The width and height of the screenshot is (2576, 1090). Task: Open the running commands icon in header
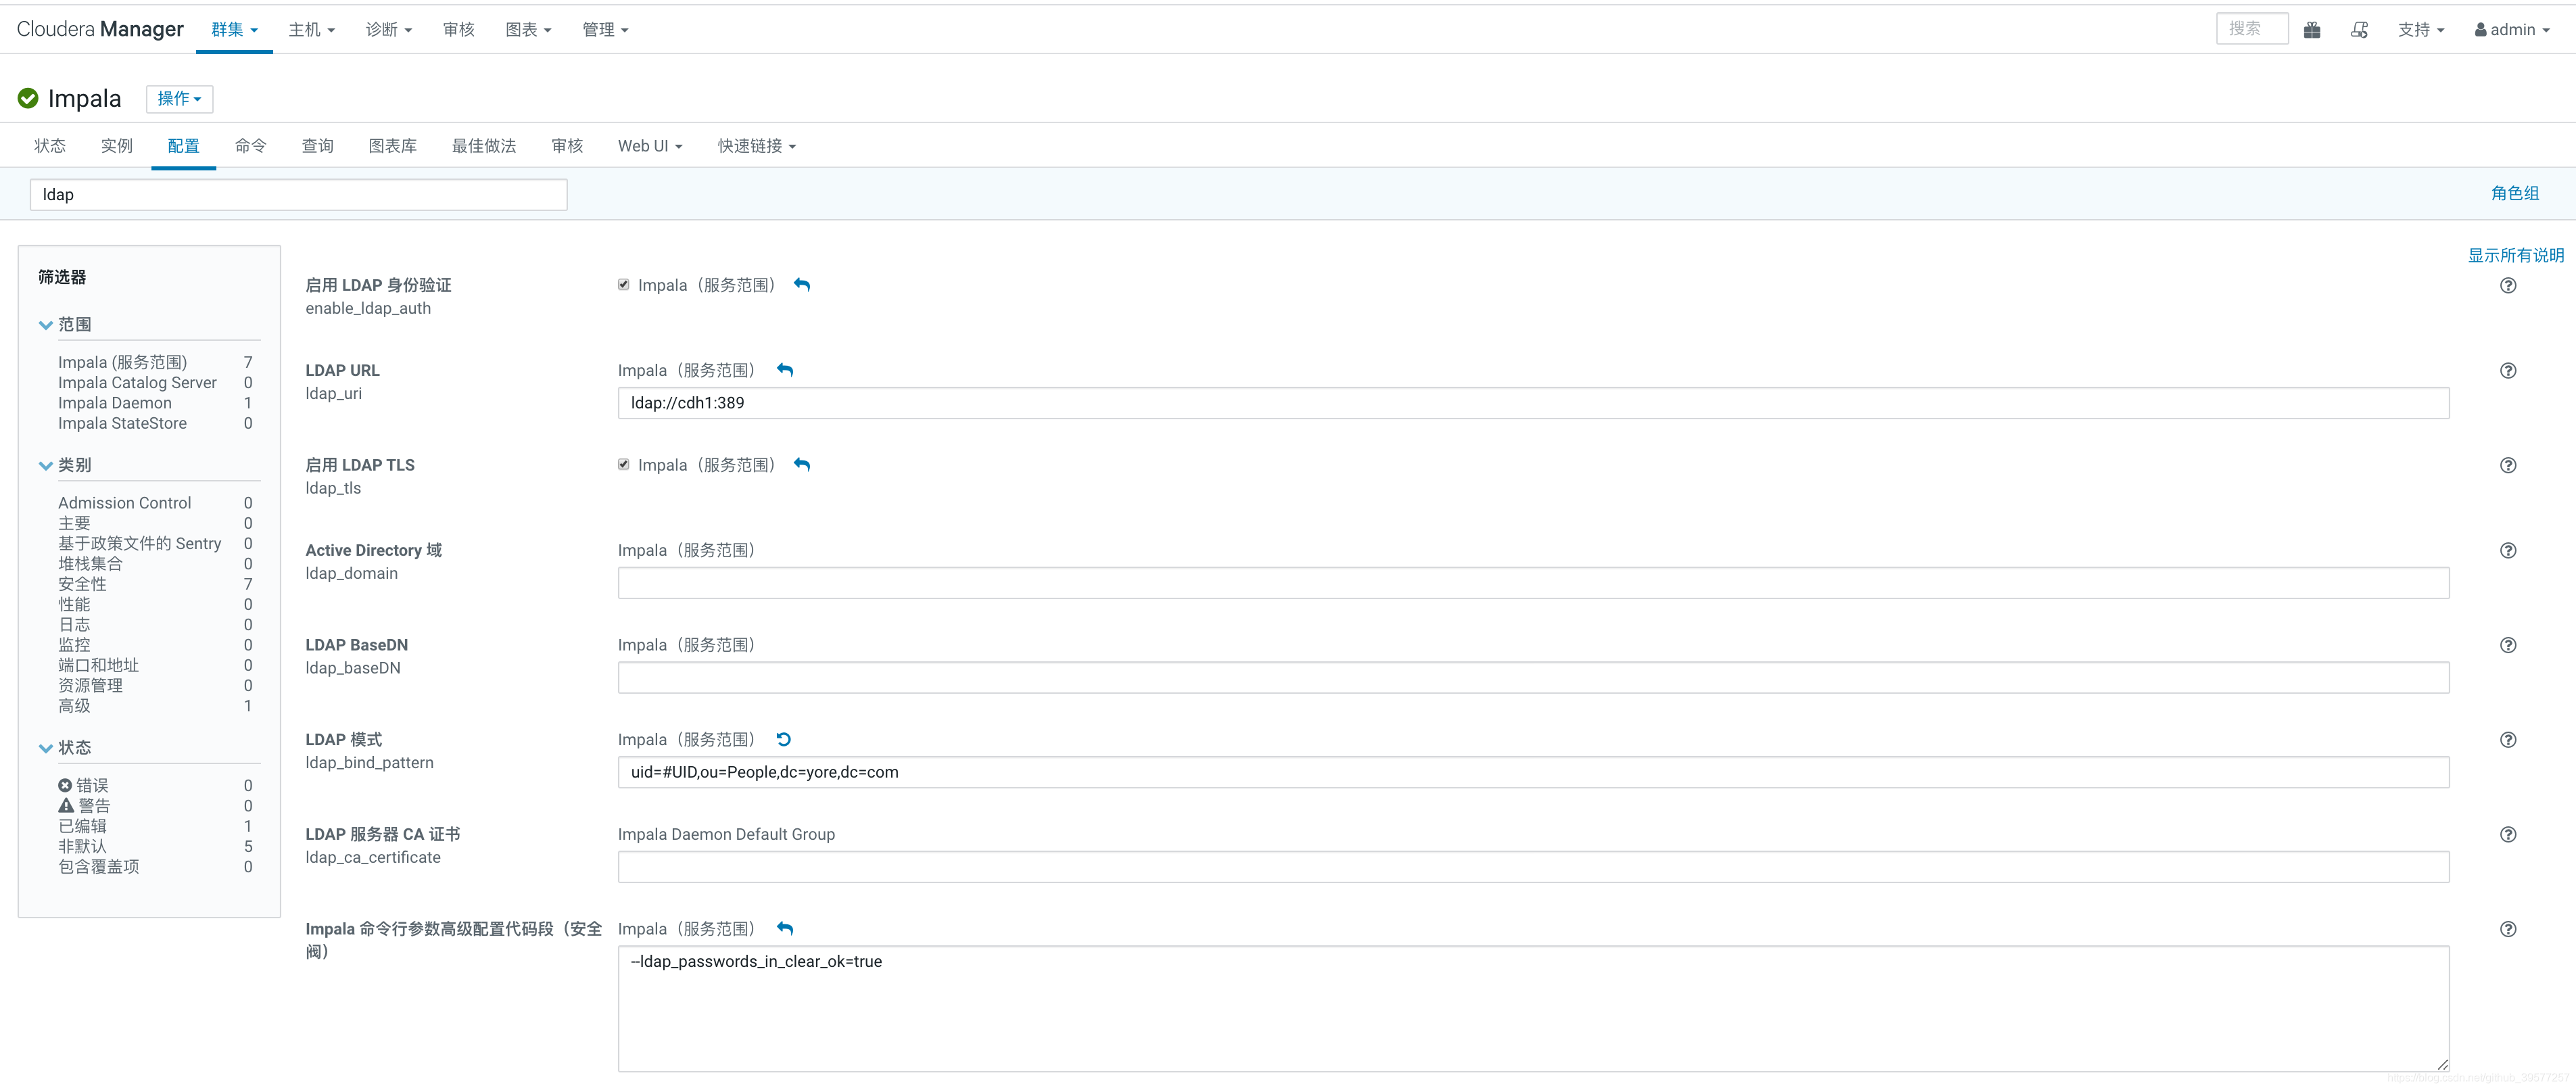point(2359,30)
